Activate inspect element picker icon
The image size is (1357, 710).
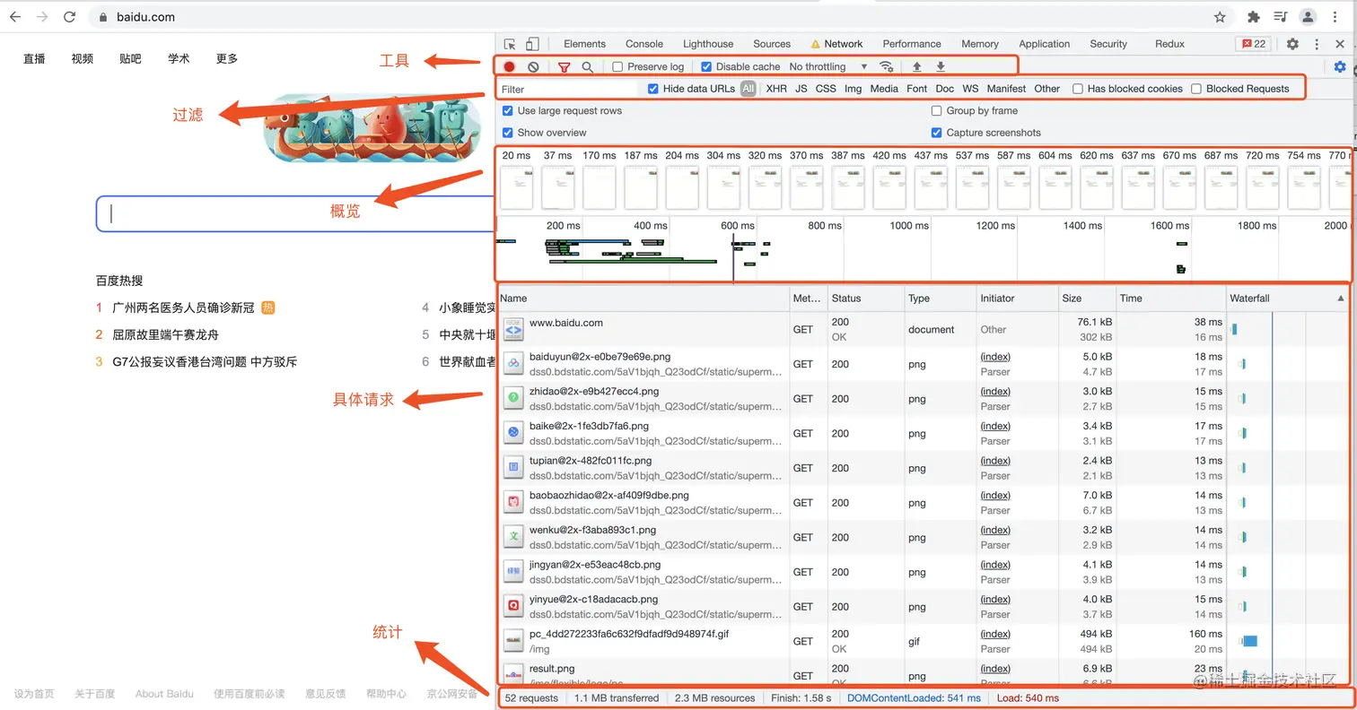point(510,44)
